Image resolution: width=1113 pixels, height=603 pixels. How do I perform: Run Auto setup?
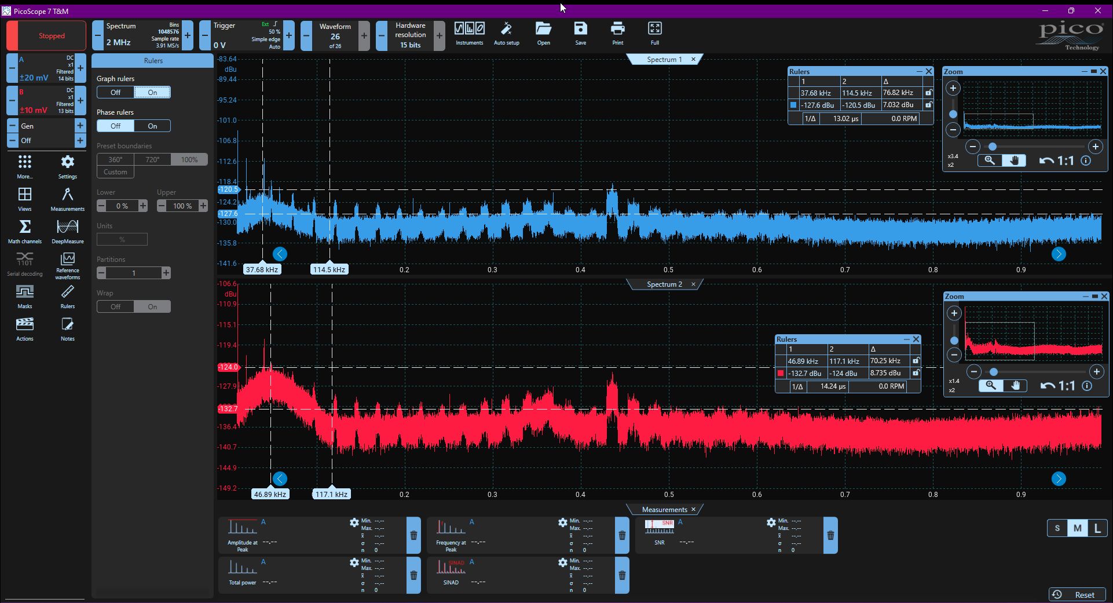(x=506, y=34)
